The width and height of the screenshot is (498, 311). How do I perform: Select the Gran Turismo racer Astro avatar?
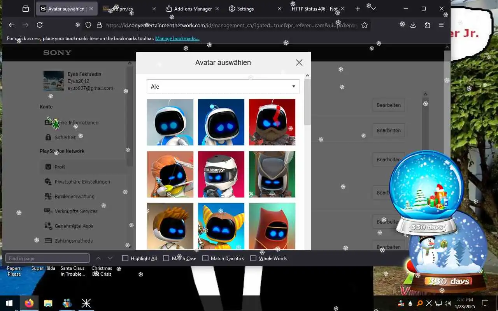(x=221, y=174)
